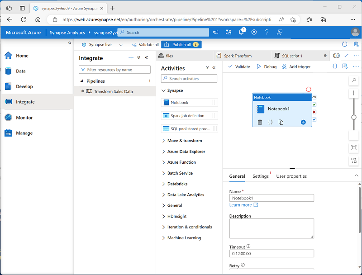Zoom out on the canvas
Image resolution: width=362 pixels, height=275 pixels.
(x=354, y=135)
